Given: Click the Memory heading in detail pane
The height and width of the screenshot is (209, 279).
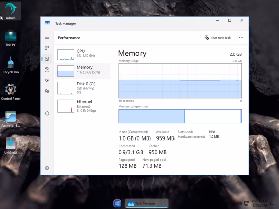Looking at the screenshot, I should [132, 53].
